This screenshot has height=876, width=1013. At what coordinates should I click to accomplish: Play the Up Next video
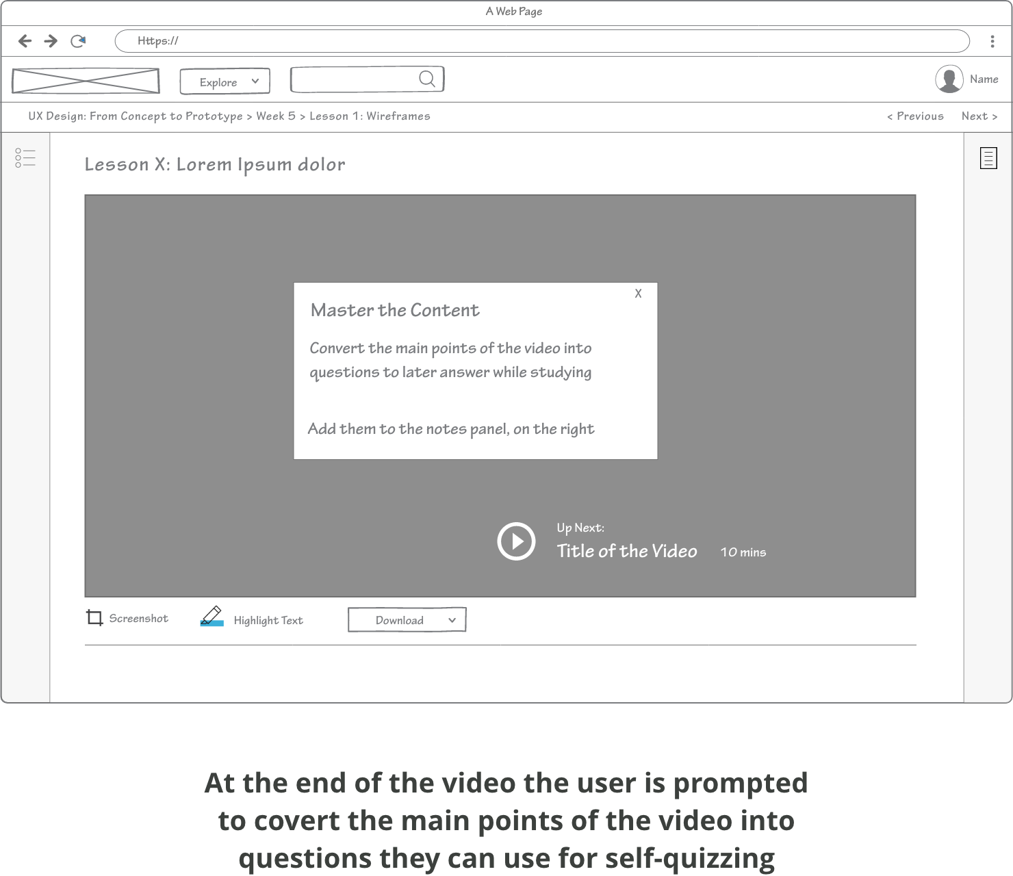(x=516, y=541)
